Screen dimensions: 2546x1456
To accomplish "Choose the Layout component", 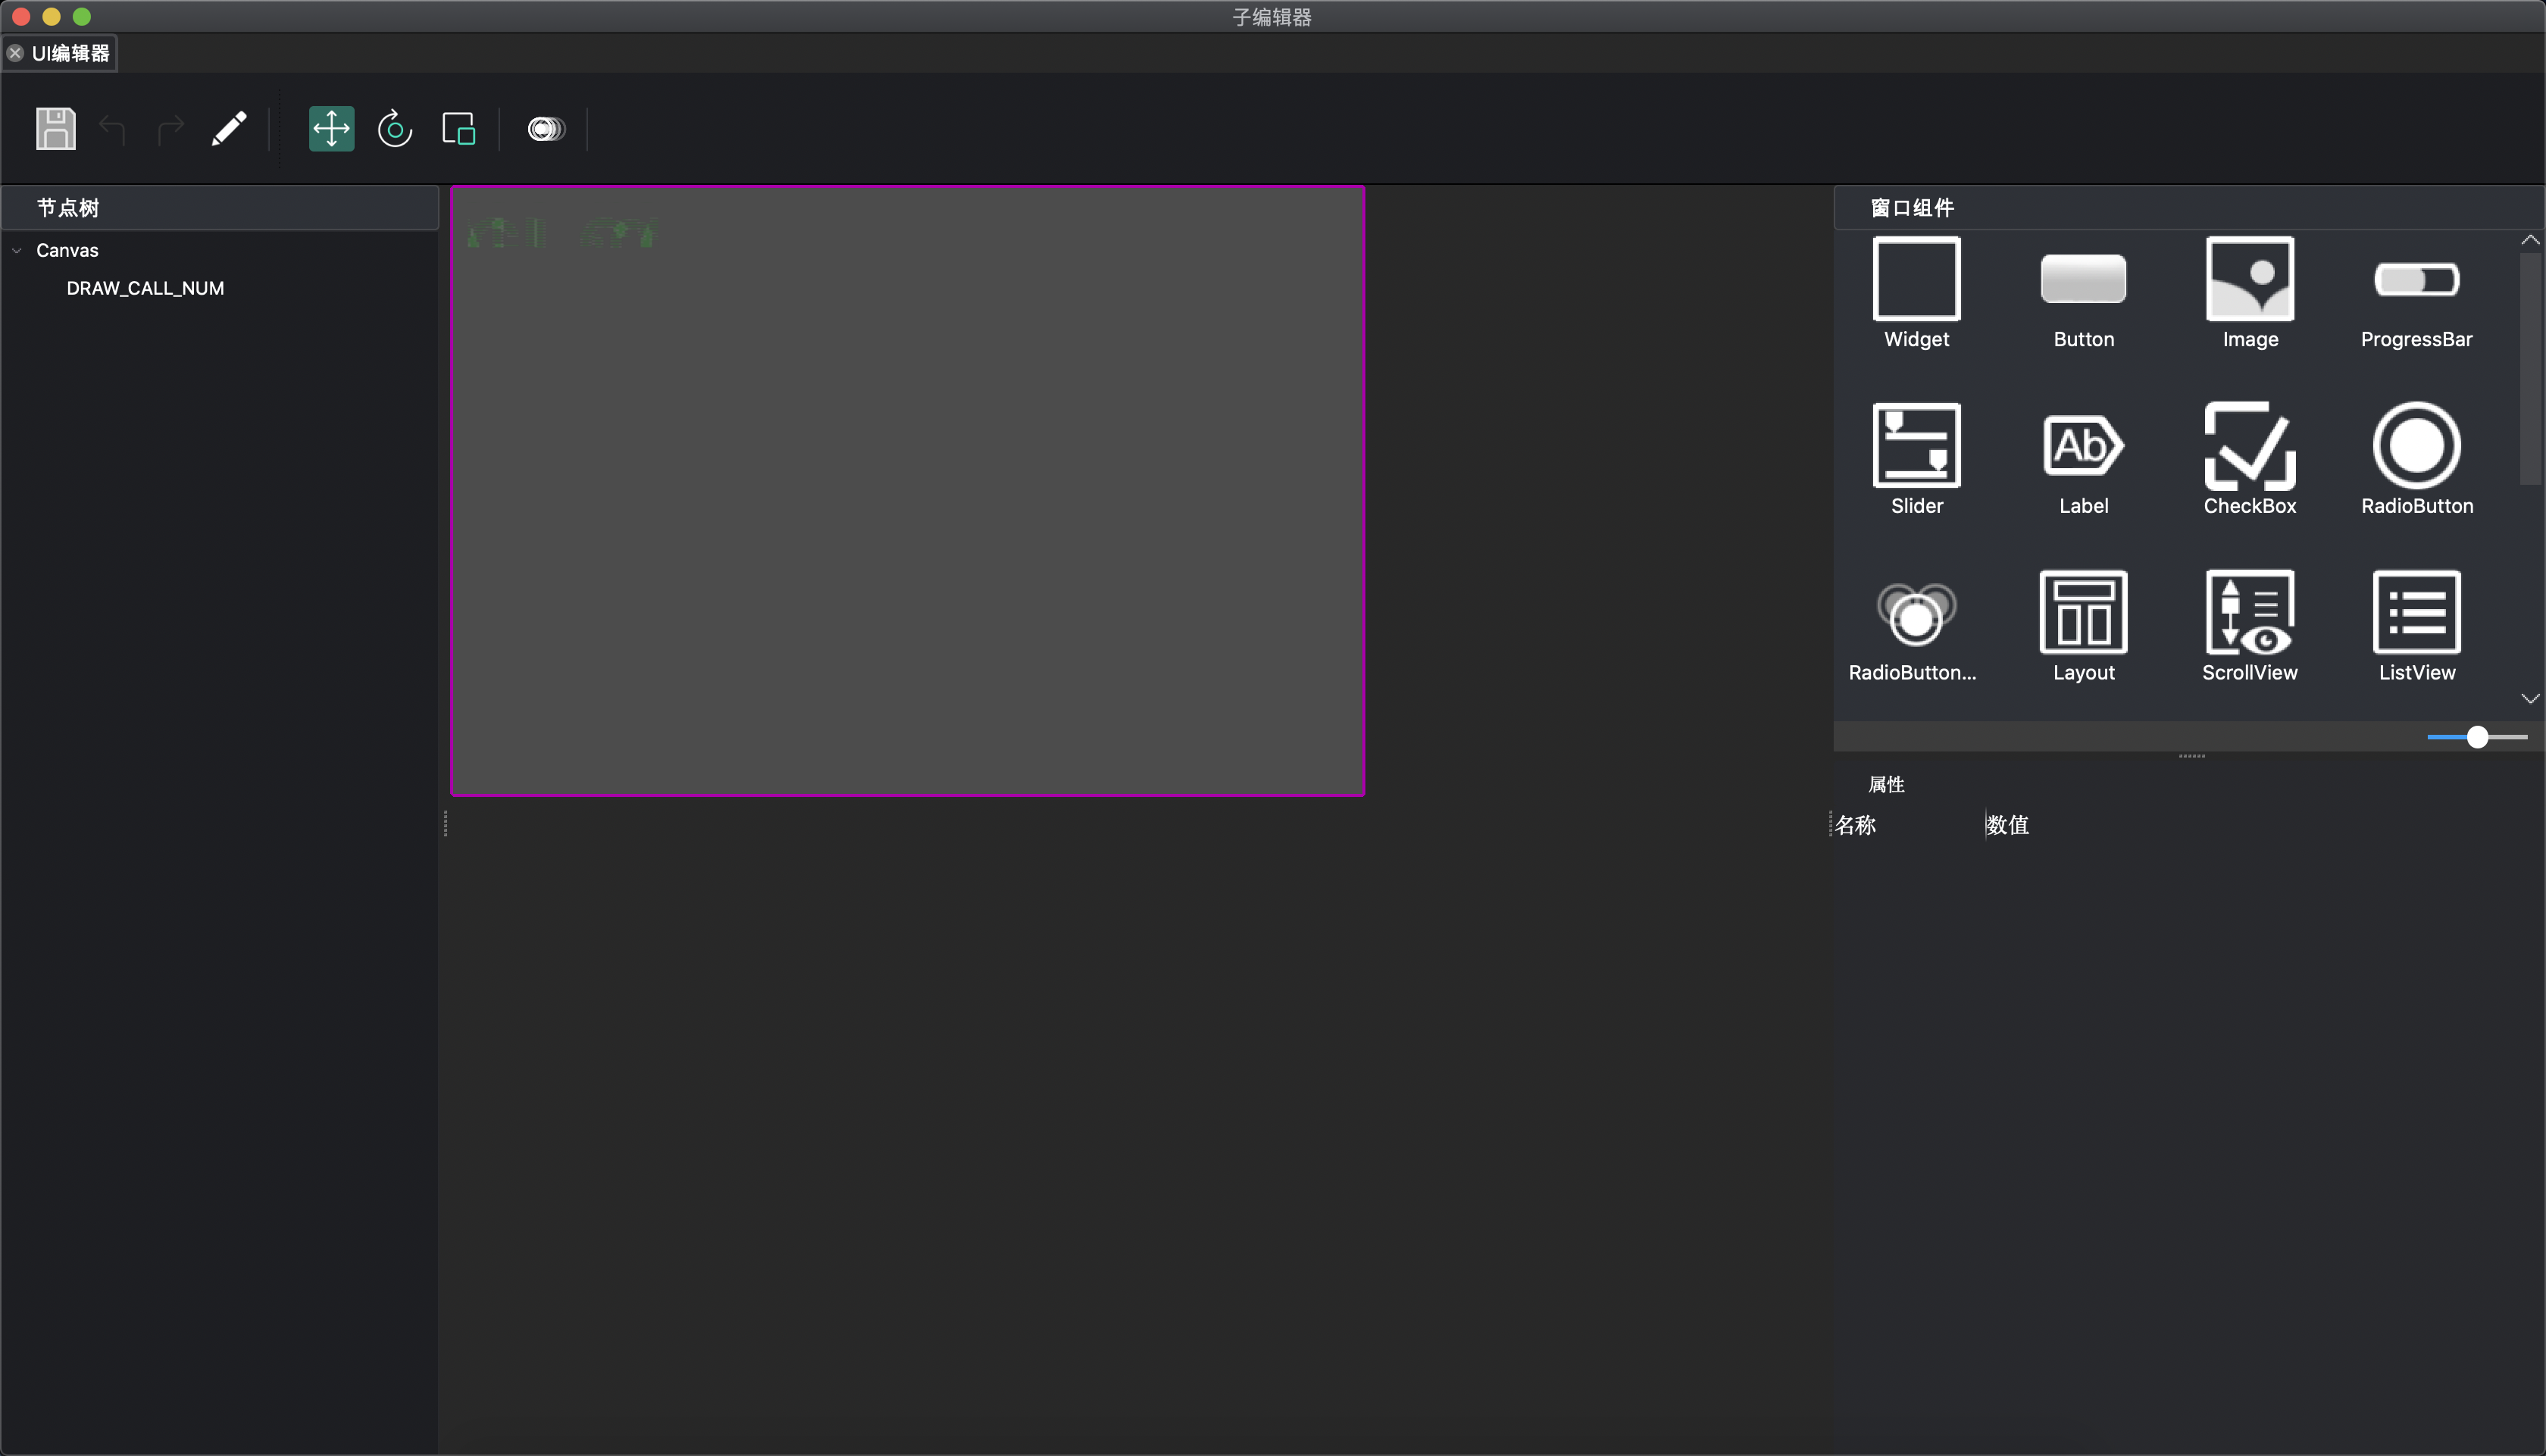I will point(2083,627).
